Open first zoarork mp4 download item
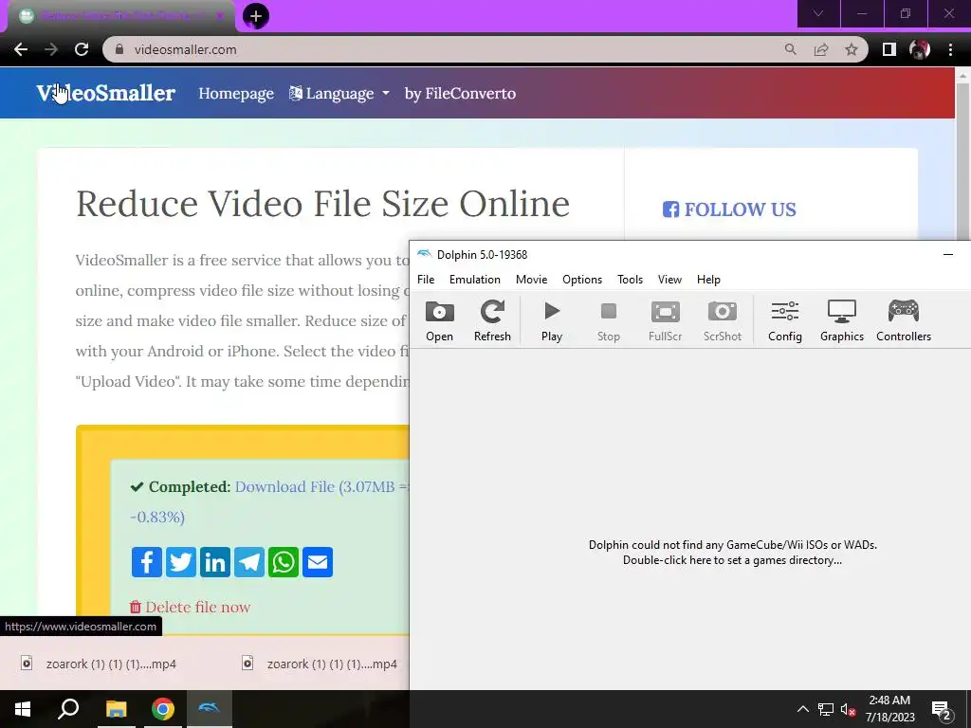 99,664
